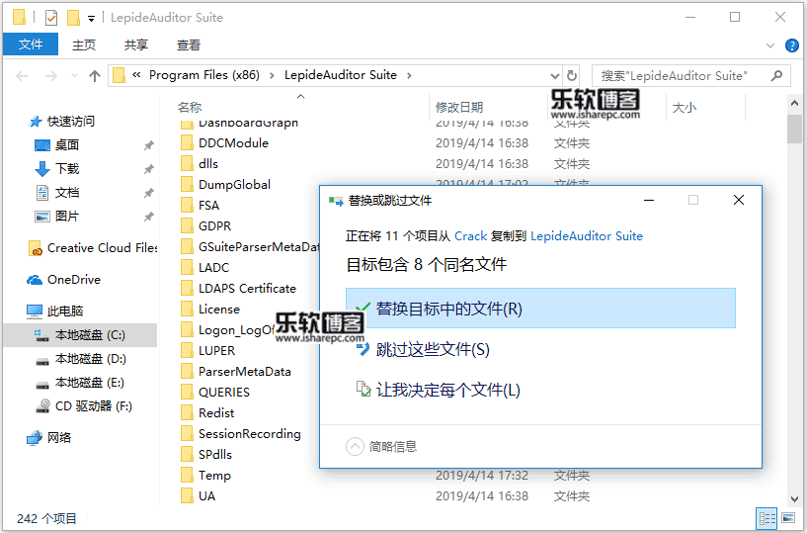Open the quick access toolbar customize dropdown
Image resolution: width=807 pixels, height=533 pixels.
[91, 19]
